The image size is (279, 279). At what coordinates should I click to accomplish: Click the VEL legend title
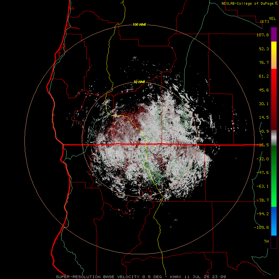[272, 19]
